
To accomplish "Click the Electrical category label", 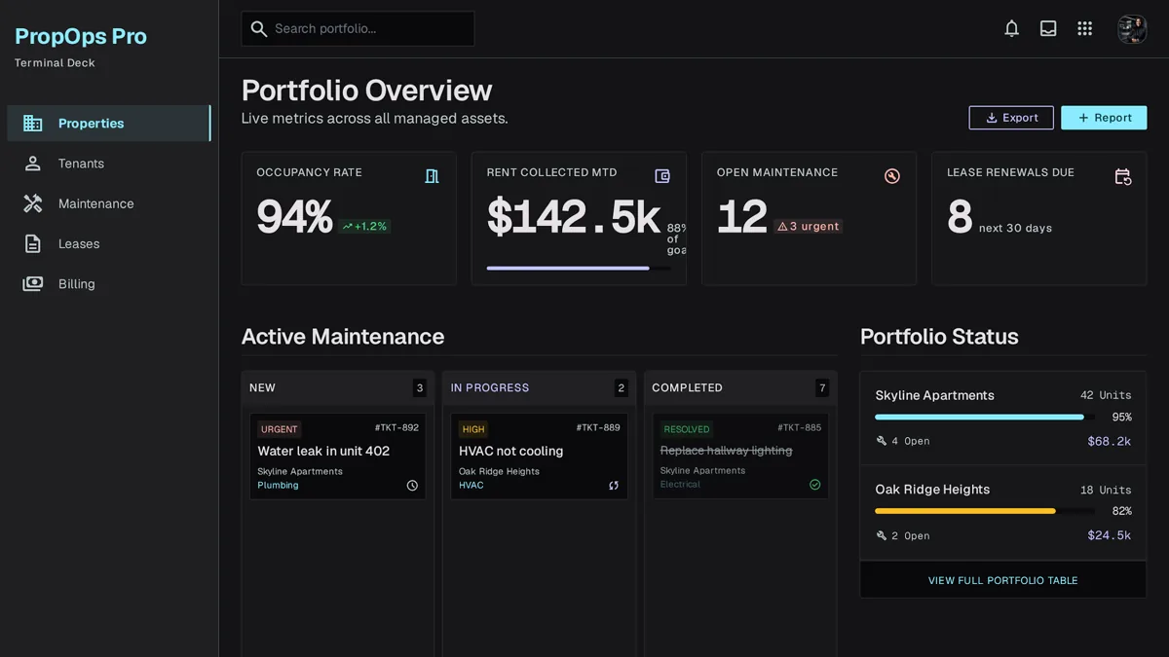I will pyautogui.click(x=680, y=484).
